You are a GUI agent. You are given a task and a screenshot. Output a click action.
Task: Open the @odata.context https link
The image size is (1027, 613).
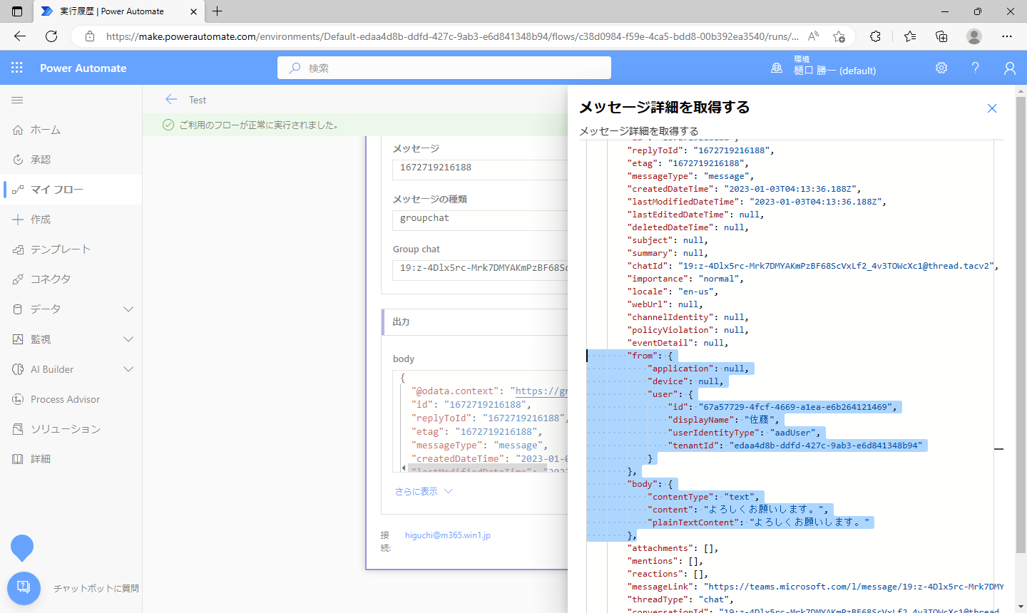click(541, 391)
